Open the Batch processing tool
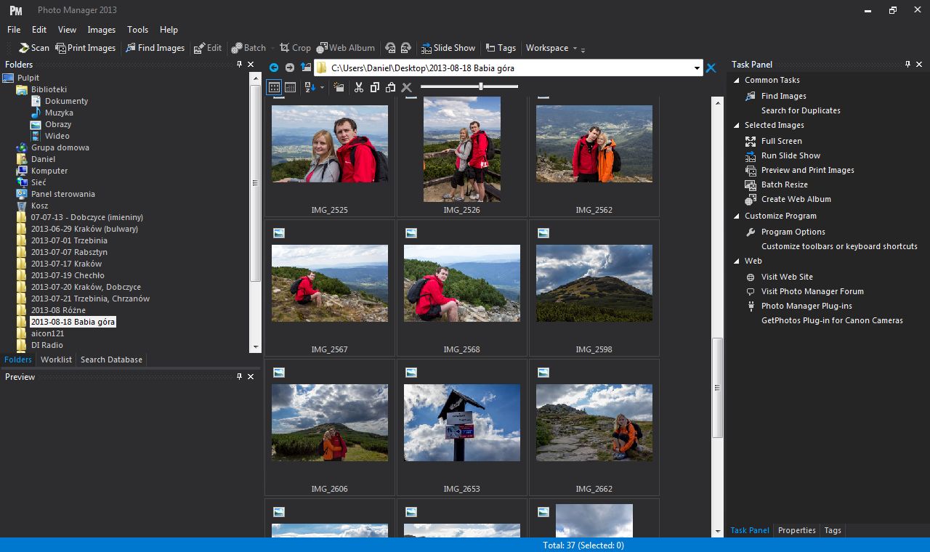This screenshot has width=930, height=552. tap(250, 48)
